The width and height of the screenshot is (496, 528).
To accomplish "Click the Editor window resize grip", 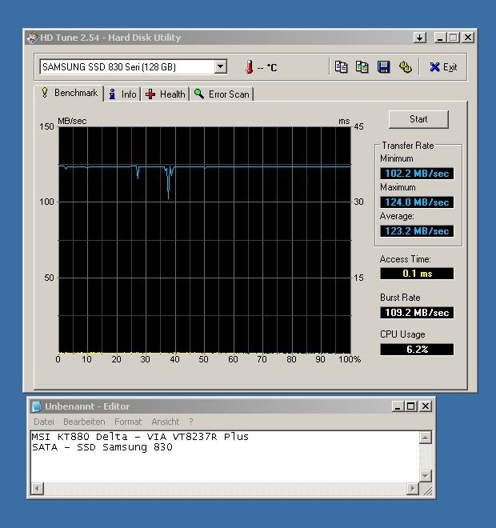I will (x=426, y=490).
